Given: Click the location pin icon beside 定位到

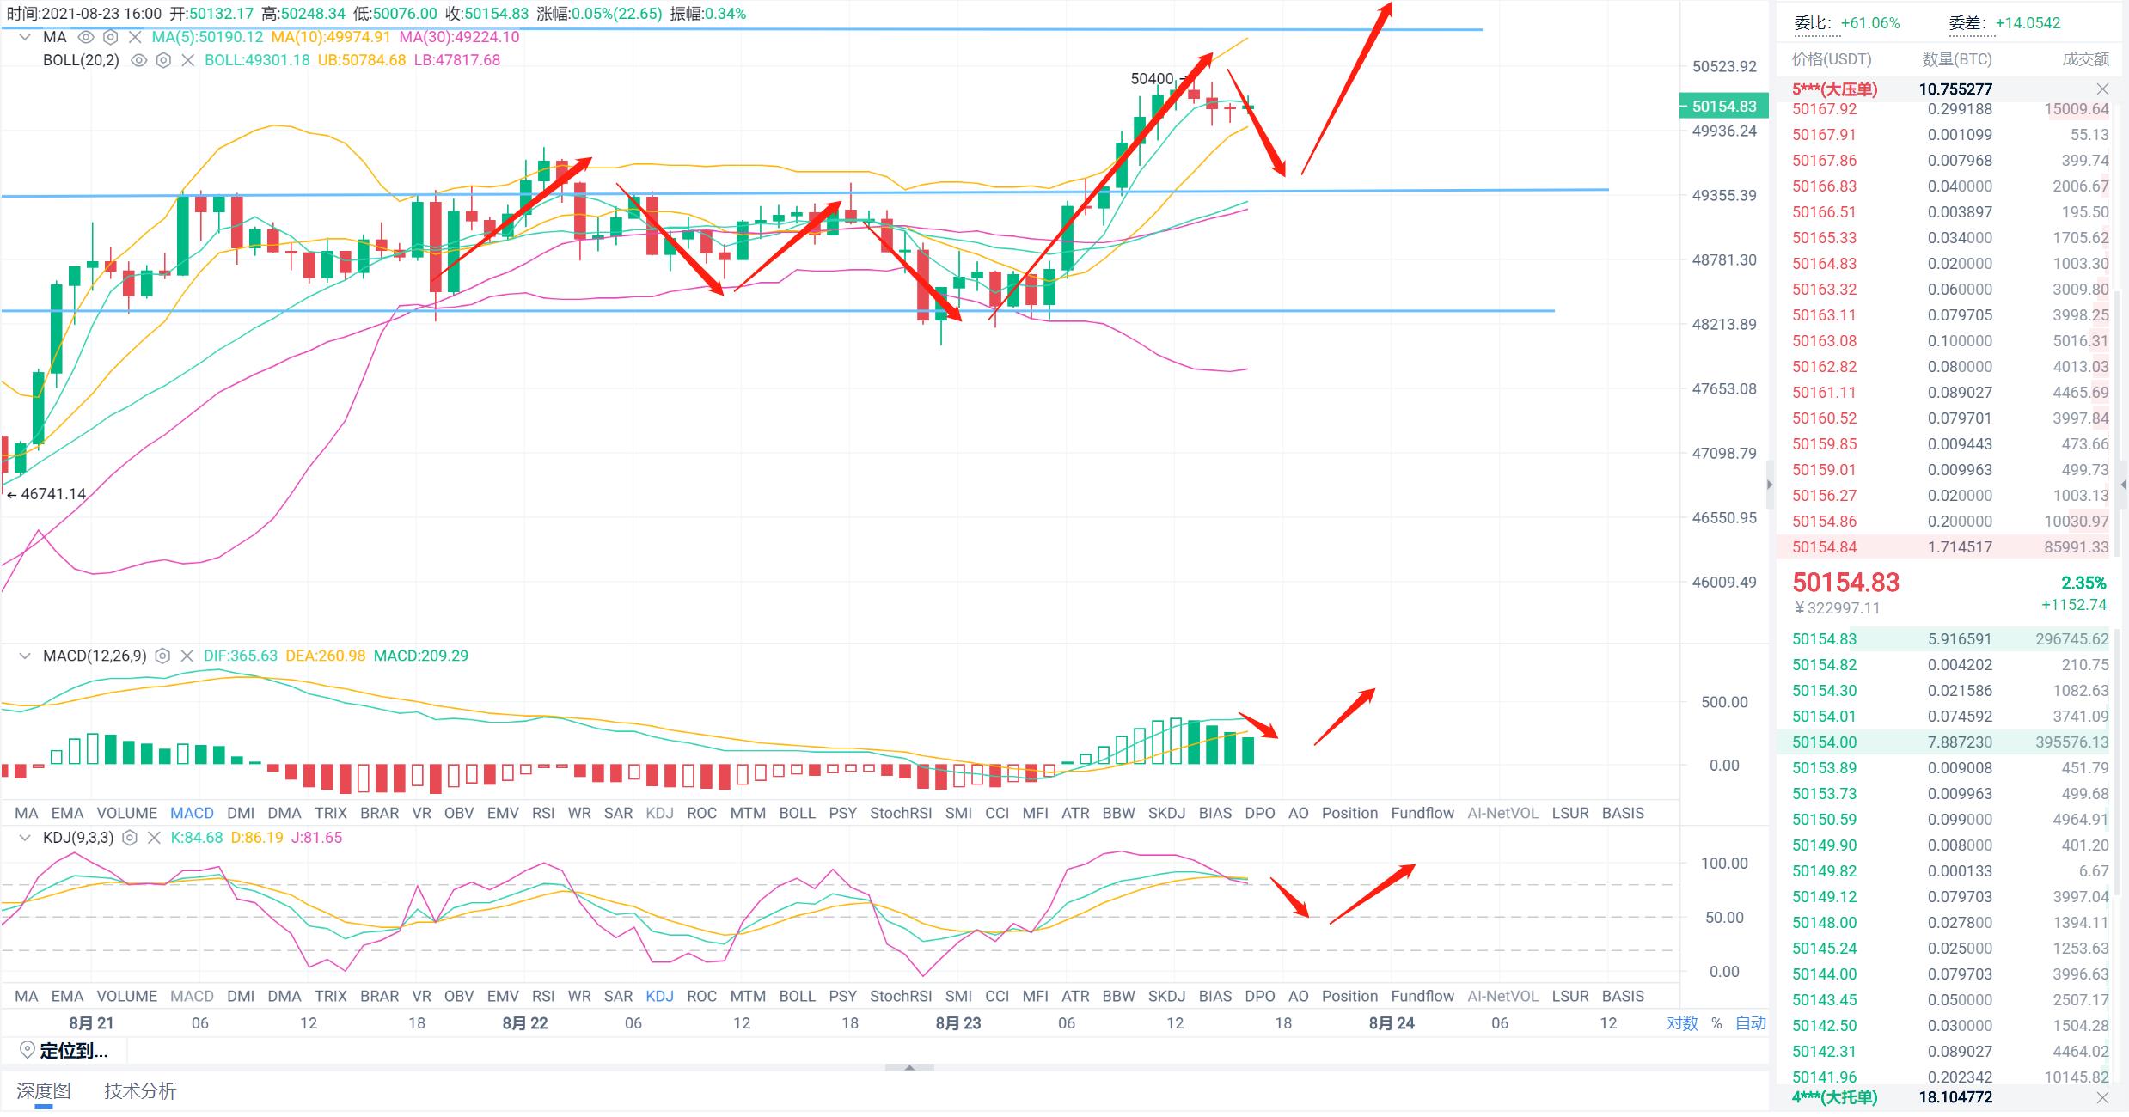Looking at the screenshot, I should (x=27, y=1051).
